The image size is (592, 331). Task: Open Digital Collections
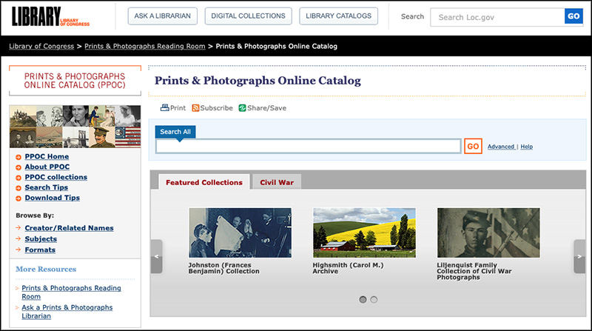pos(248,16)
